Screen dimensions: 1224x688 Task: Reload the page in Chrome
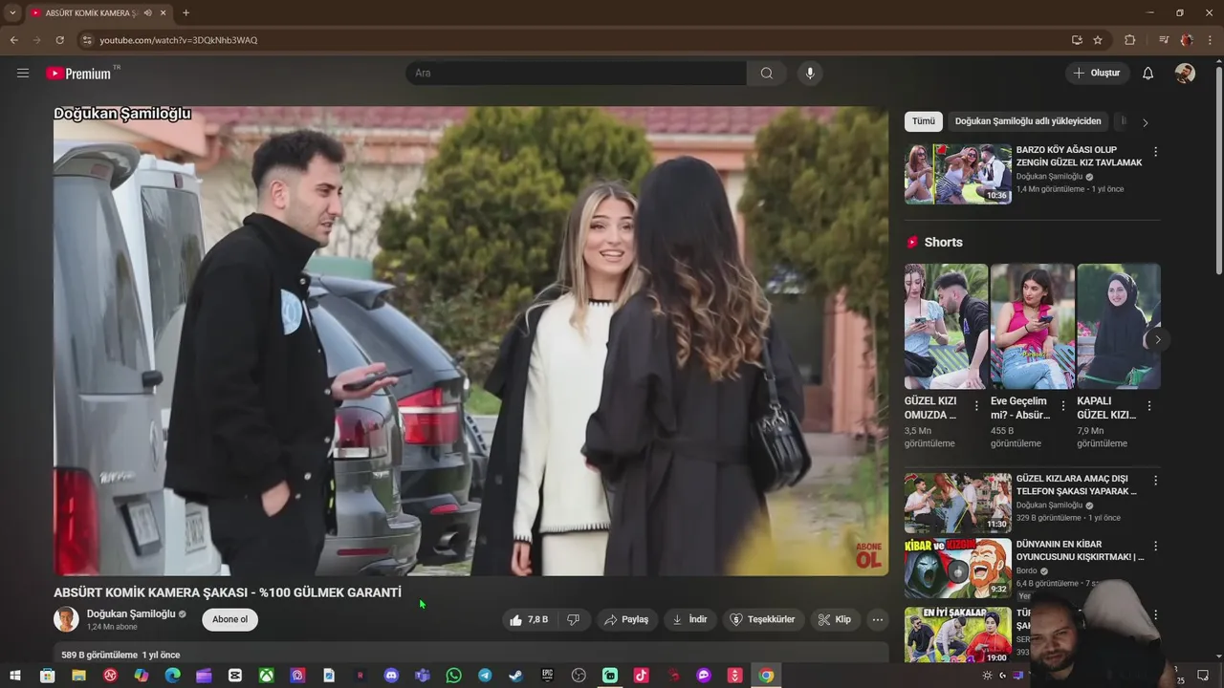(59, 40)
